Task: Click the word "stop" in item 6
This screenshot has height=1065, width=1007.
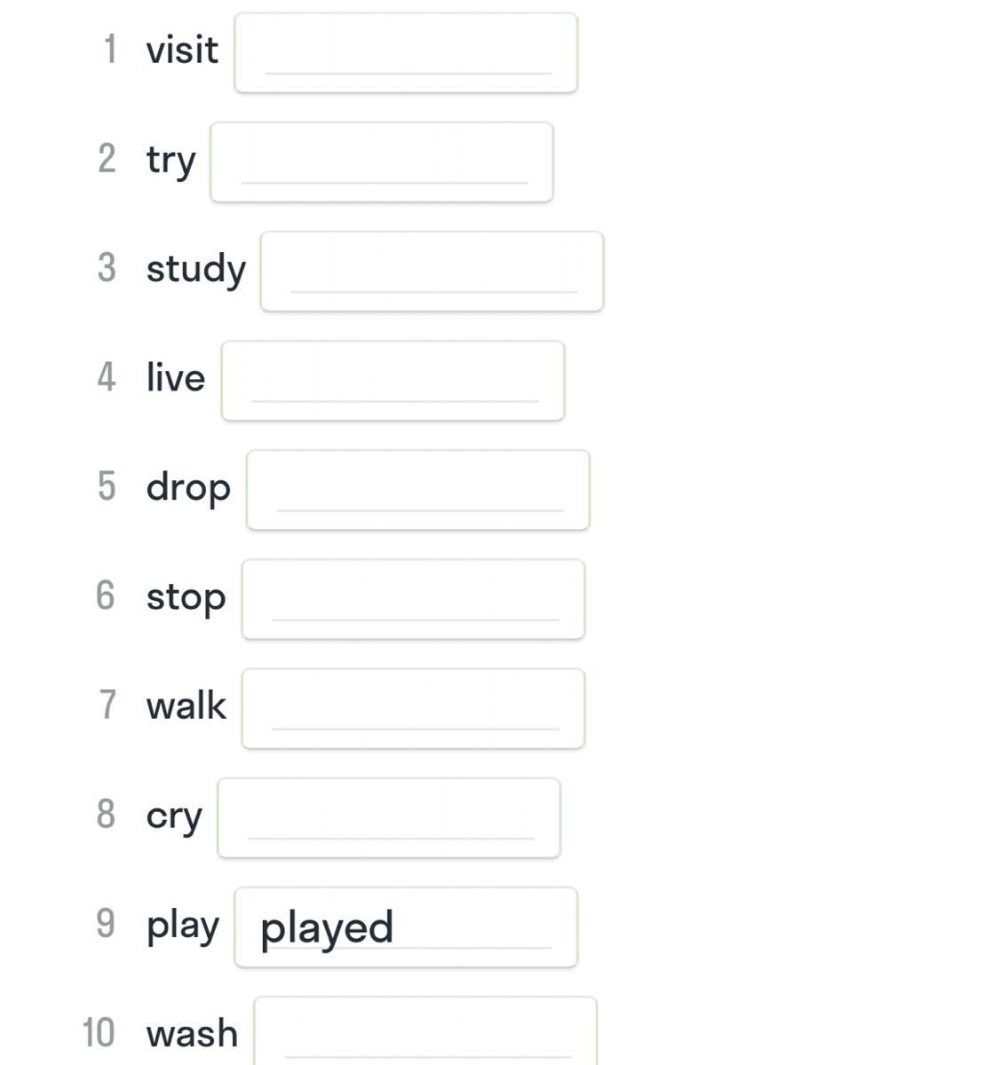Action: pos(186,597)
